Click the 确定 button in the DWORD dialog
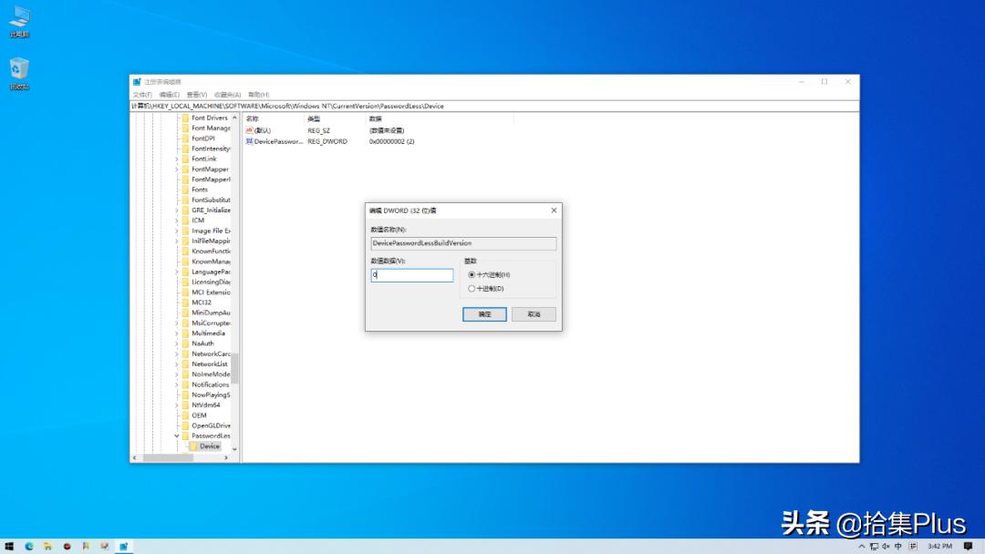This screenshot has width=985, height=554. (x=484, y=313)
